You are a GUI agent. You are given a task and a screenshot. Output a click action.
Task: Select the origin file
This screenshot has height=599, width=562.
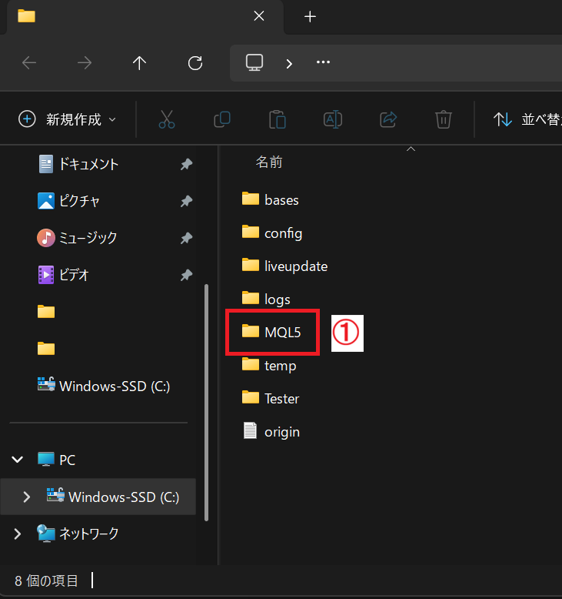[281, 432]
